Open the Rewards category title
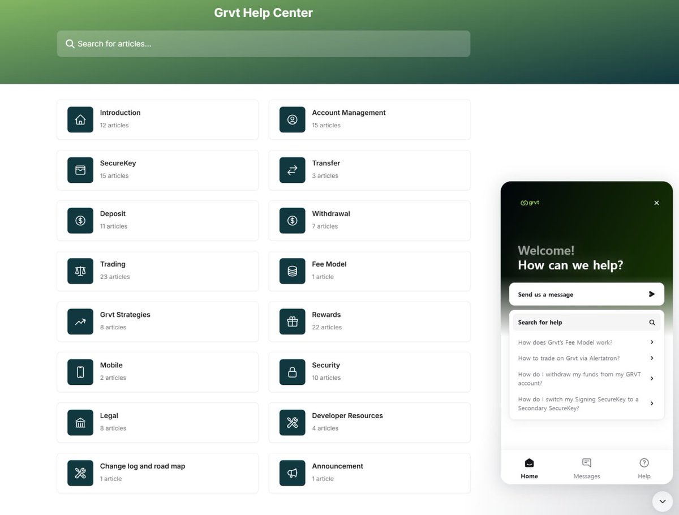Viewport: 679px width, 515px height. [x=326, y=315]
